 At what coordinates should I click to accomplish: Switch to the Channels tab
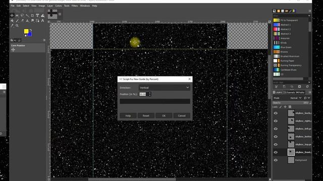[x=289, y=93]
